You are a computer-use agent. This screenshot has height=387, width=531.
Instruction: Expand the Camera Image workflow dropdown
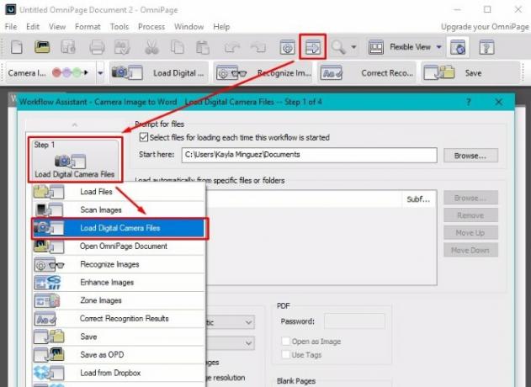(x=100, y=73)
